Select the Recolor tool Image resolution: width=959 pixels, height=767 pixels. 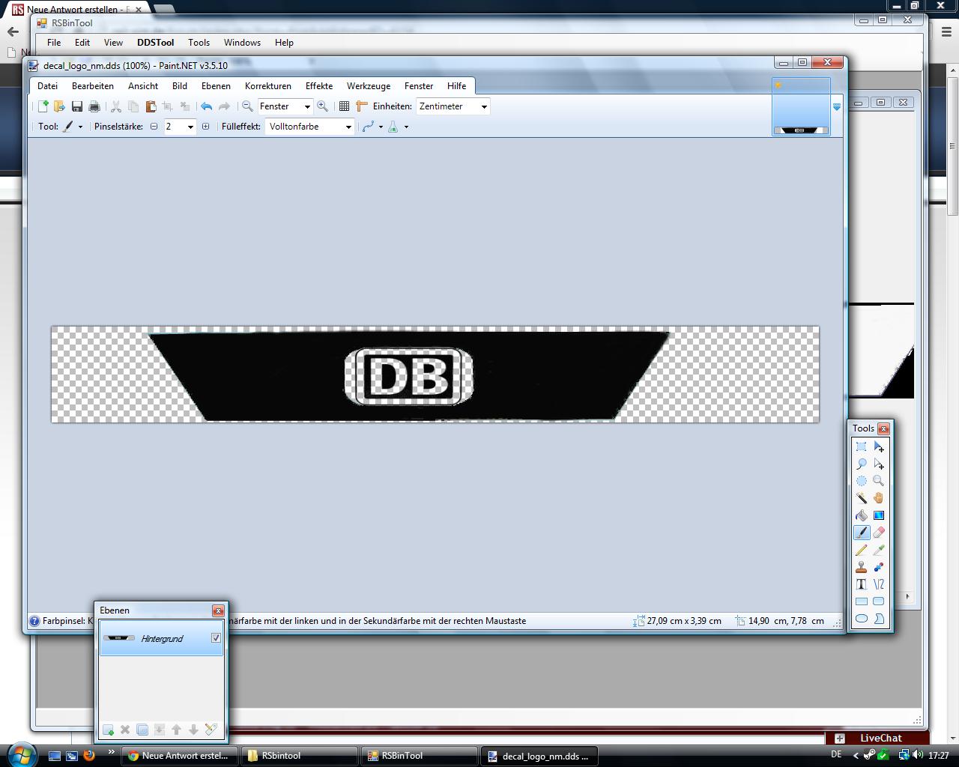click(879, 567)
